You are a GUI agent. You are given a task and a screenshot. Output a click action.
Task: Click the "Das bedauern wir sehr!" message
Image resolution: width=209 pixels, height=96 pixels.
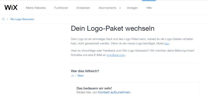[x=94, y=88]
